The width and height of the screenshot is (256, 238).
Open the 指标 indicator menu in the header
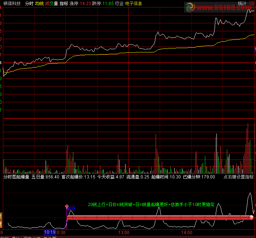pos(64,4)
